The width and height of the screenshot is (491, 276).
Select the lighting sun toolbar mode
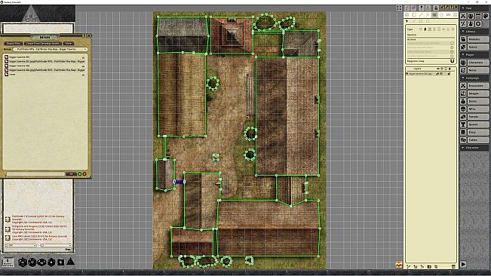pos(441,15)
